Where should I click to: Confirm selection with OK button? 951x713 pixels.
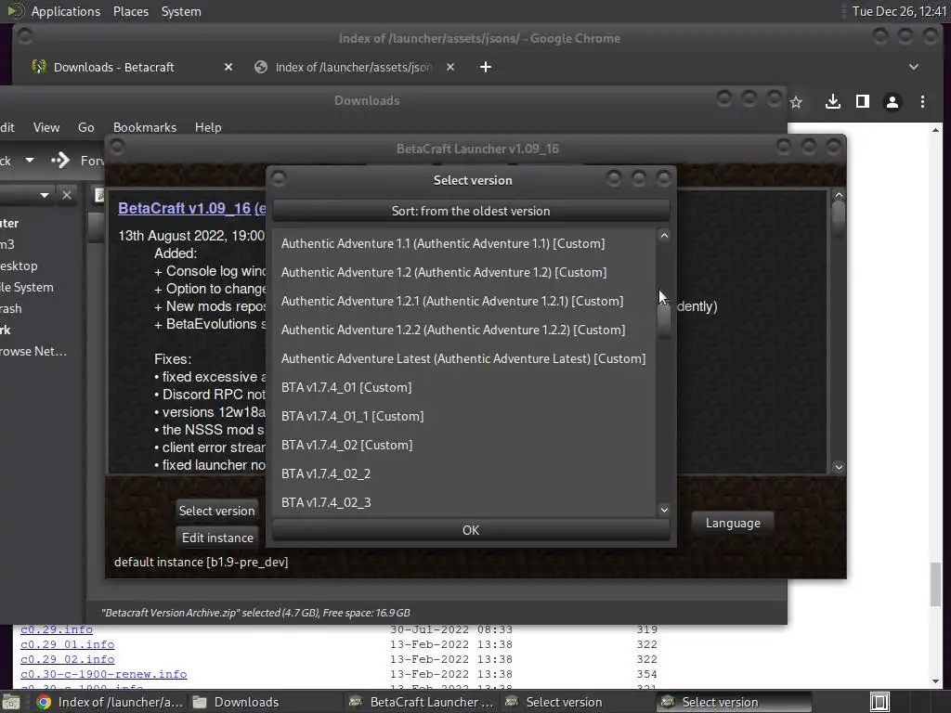[x=471, y=530]
